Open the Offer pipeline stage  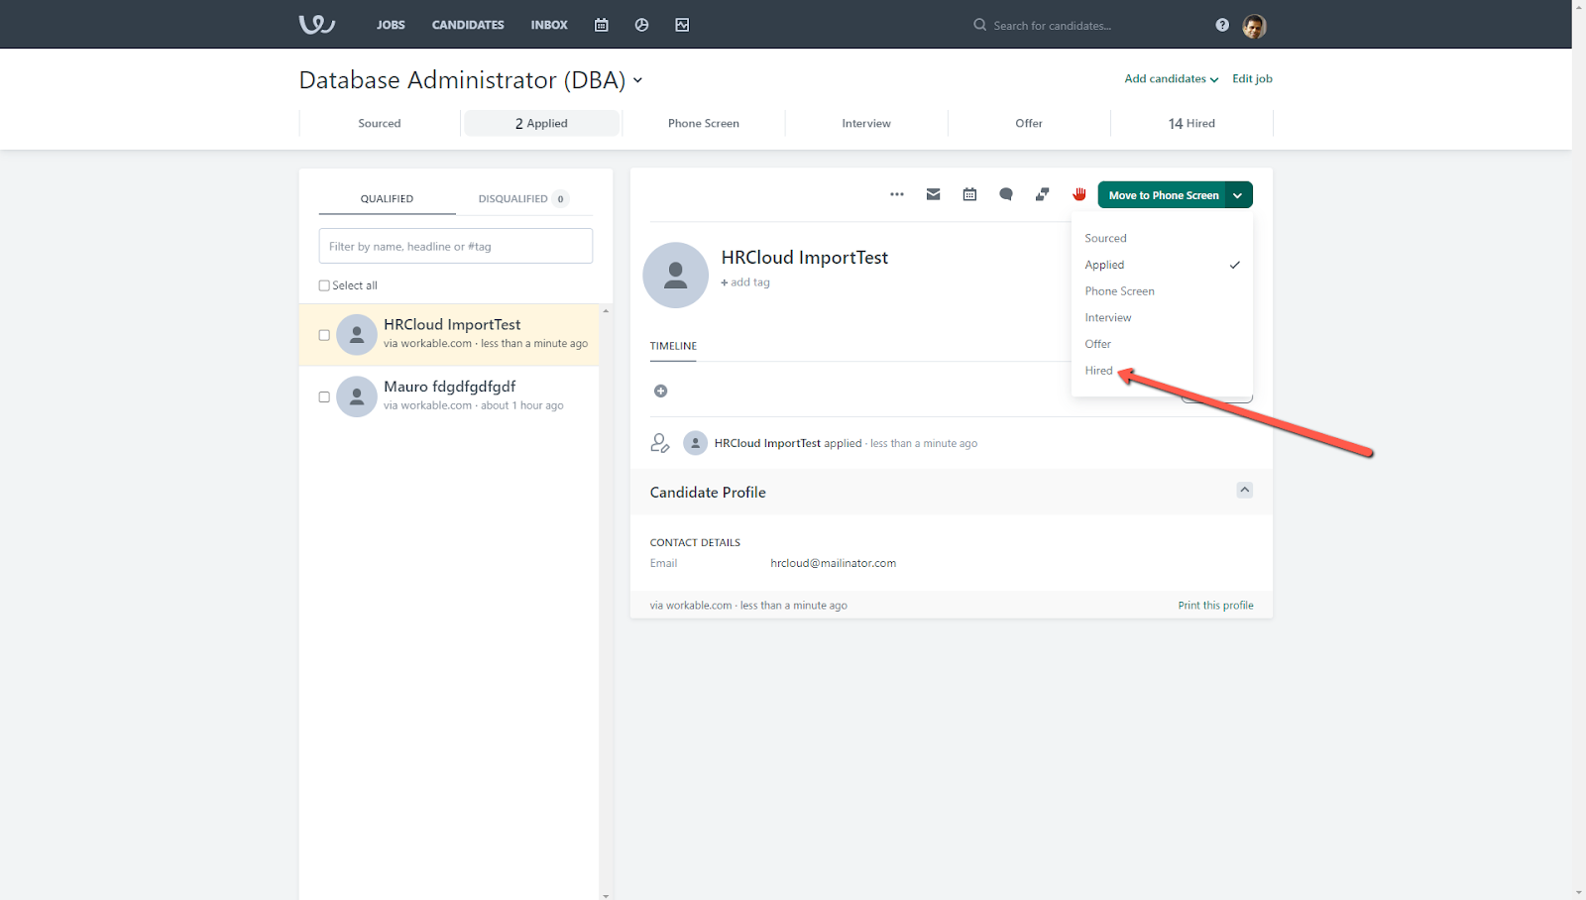pyautogui.click(x=1029, y=123)
